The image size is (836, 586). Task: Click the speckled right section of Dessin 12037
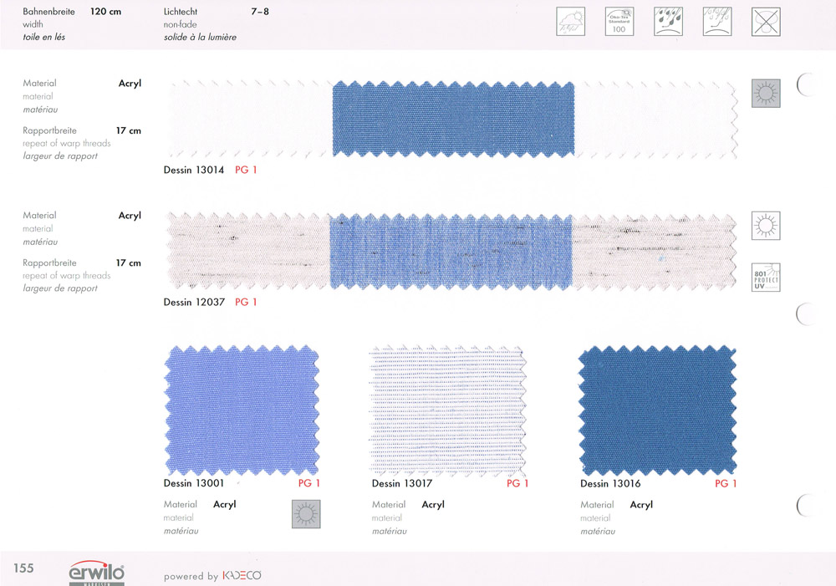(x=655, y=251)
